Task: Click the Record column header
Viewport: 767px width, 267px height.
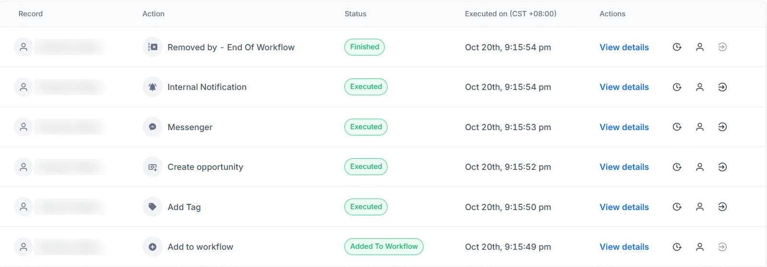Action: (31, 14)
